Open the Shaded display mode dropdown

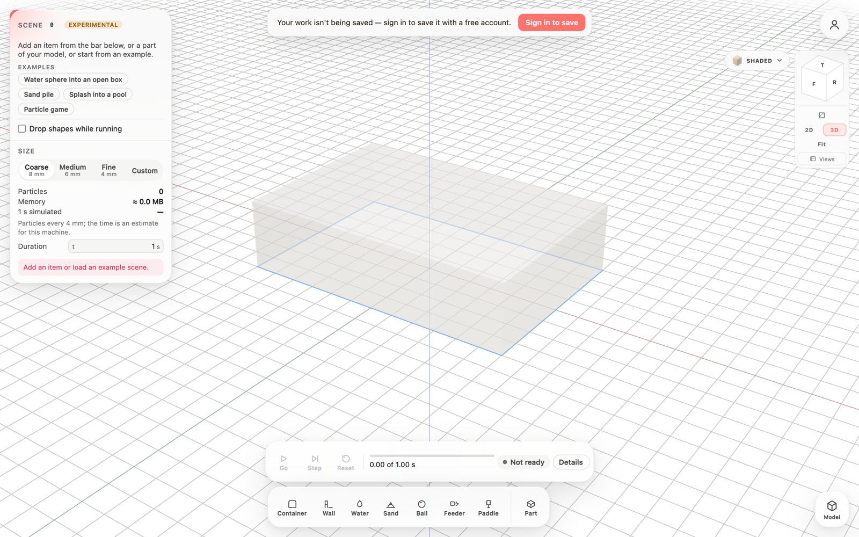pyautogui.click(x=757, y=61)
